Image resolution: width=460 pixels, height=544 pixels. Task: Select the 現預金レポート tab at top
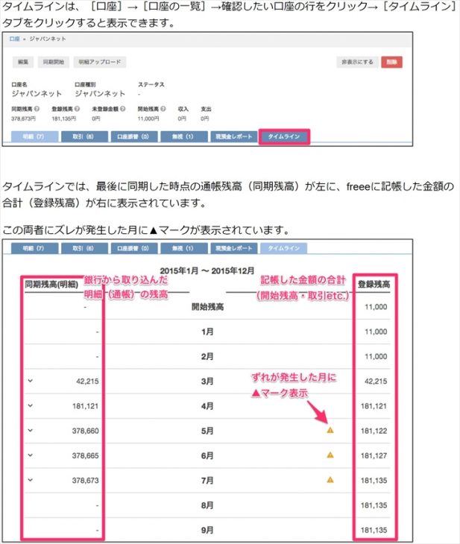point(233,136)
